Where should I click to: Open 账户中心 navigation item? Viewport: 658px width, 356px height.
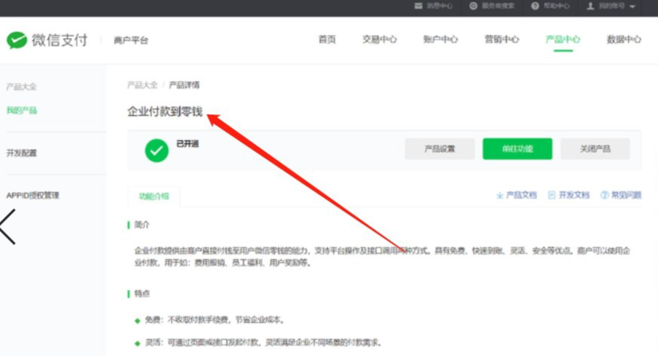440,39
